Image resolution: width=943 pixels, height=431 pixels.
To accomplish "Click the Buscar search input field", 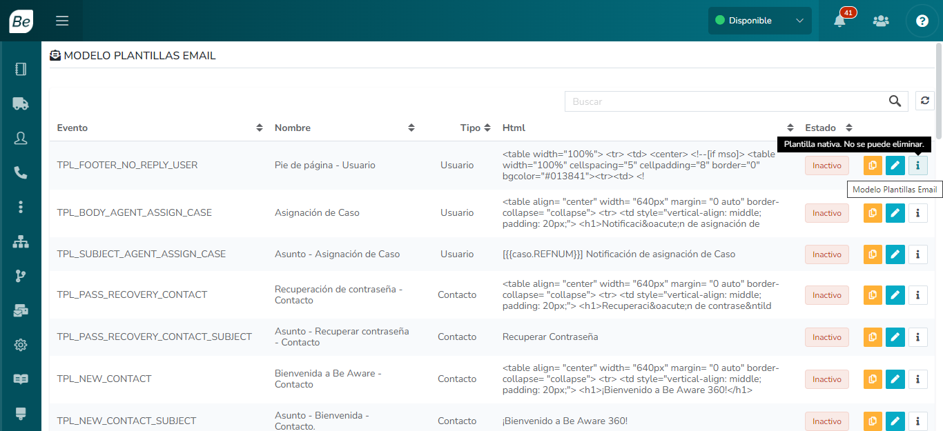I will 725,101.
